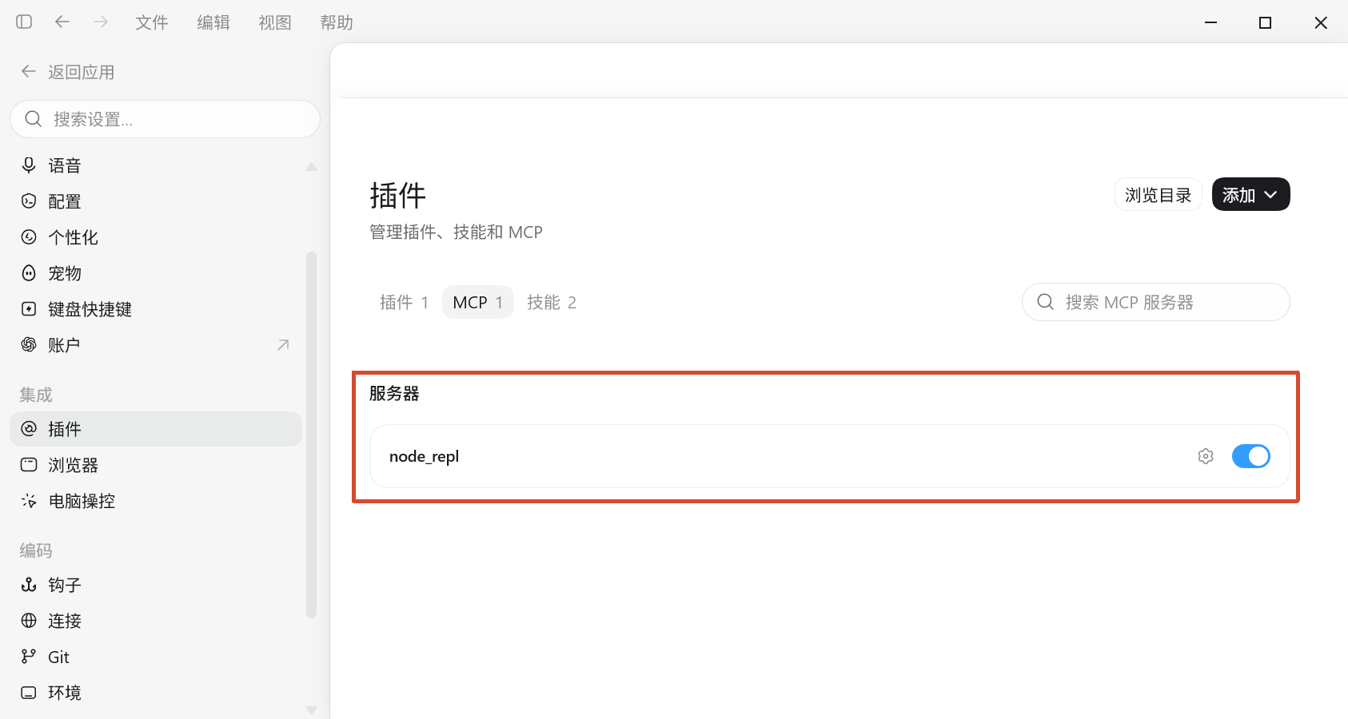This screenshot has width=1348, height=719.
Task: Open 语音 settings
Action: click(156, 165)
